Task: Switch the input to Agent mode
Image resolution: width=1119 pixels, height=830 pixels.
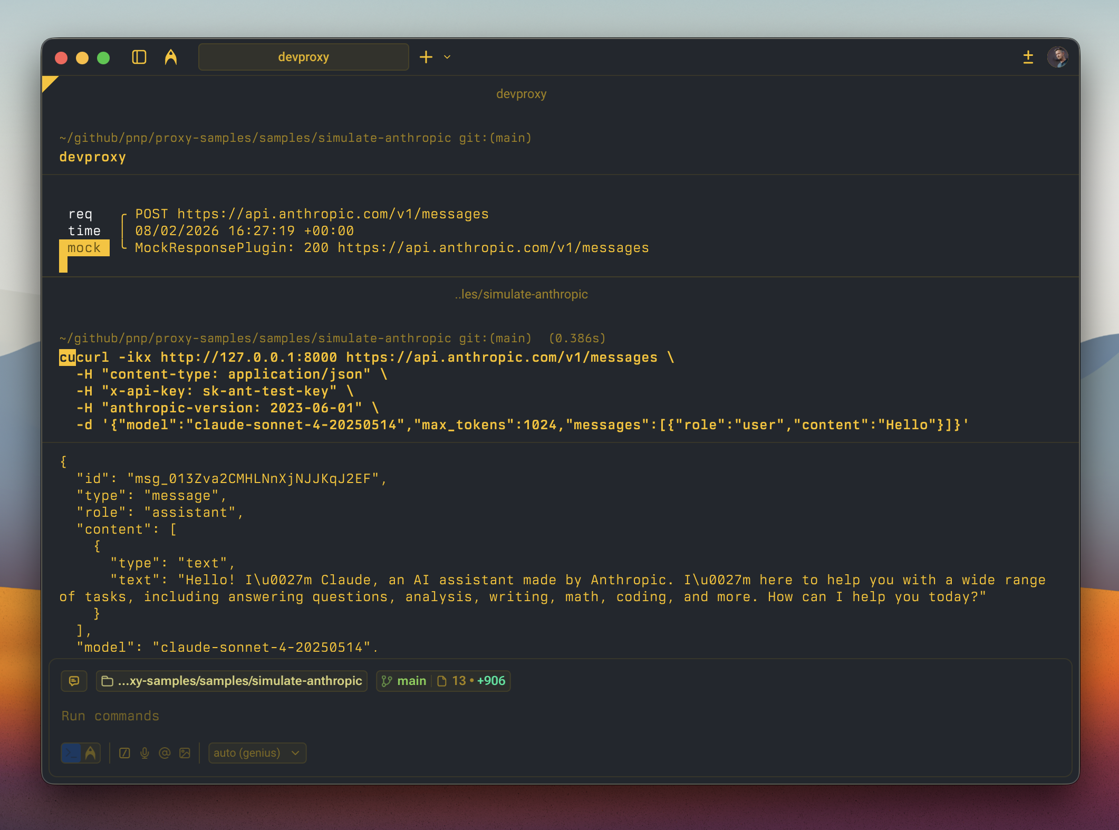Action: (x=89, y=753)
